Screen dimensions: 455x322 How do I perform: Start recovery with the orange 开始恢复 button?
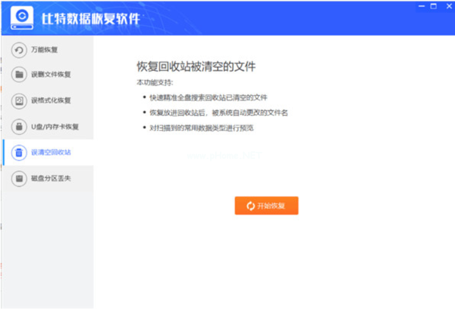(266, 206)
